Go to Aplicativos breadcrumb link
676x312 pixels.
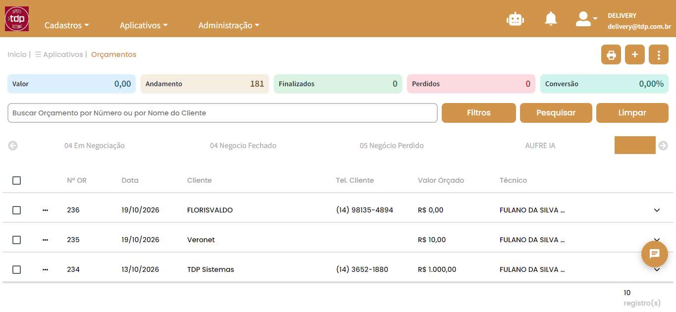[59, 54]
